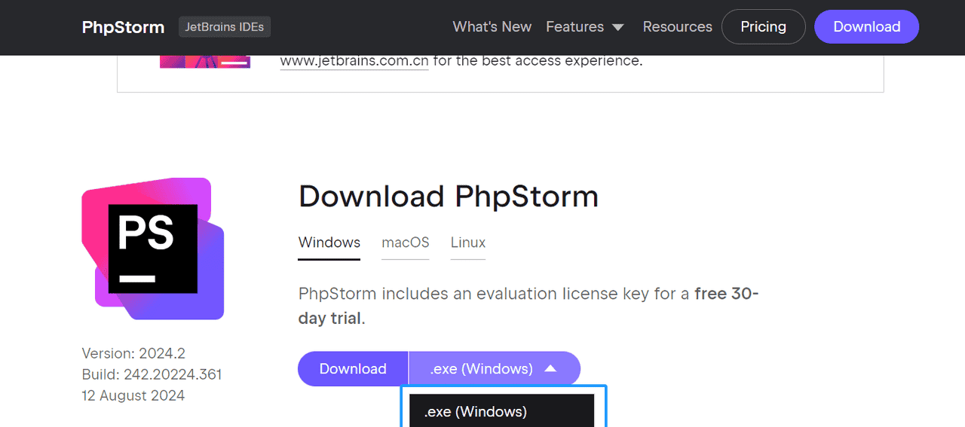Click the Download button in the header
Image resolution: width=965 pixels, height=427 pixels.
(866, 27)
